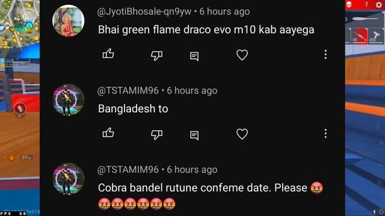This screenshot has width=385, height=216.
Task: Give a heart to 'Bangladesh to' comment
Action: point(242,134)
